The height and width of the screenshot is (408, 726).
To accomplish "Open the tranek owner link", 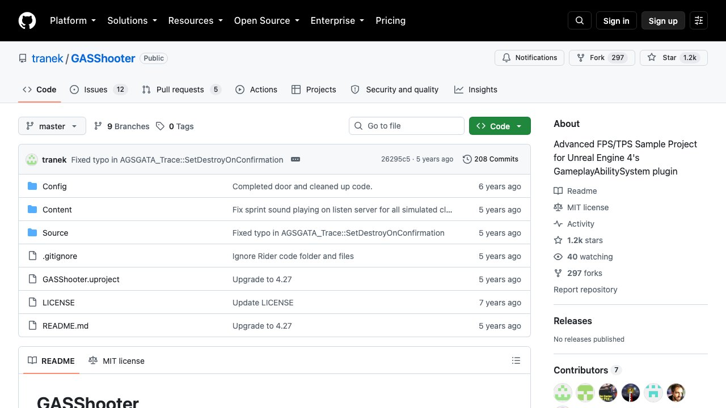I will pos(48,58).
